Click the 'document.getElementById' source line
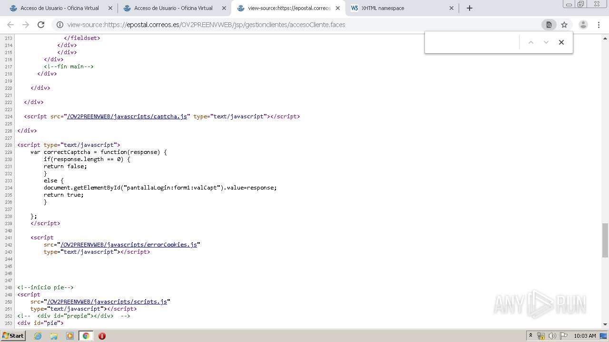609x342 pixels. point(160,188)
